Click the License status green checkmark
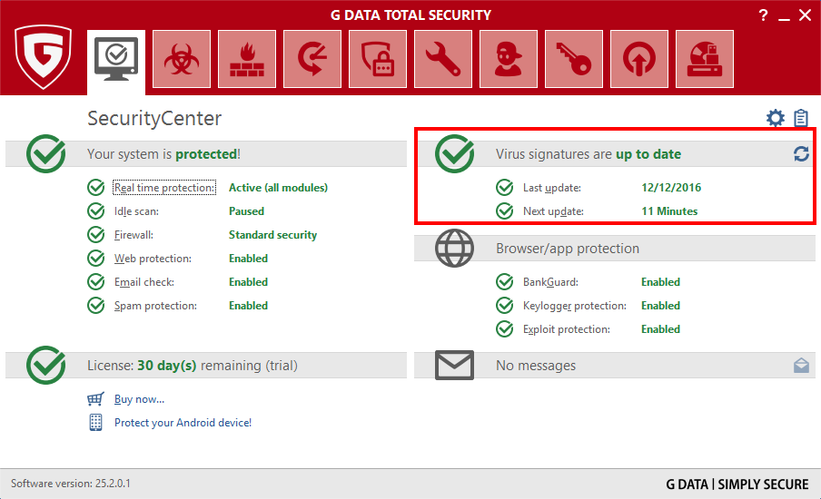Screen dimensions: 821x499 pos(46,365)
